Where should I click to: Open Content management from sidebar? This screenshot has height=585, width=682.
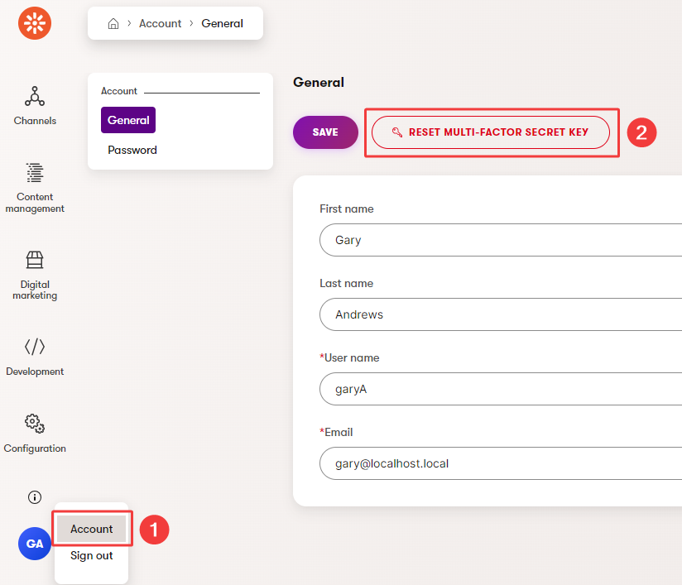(x=35, y=173)
